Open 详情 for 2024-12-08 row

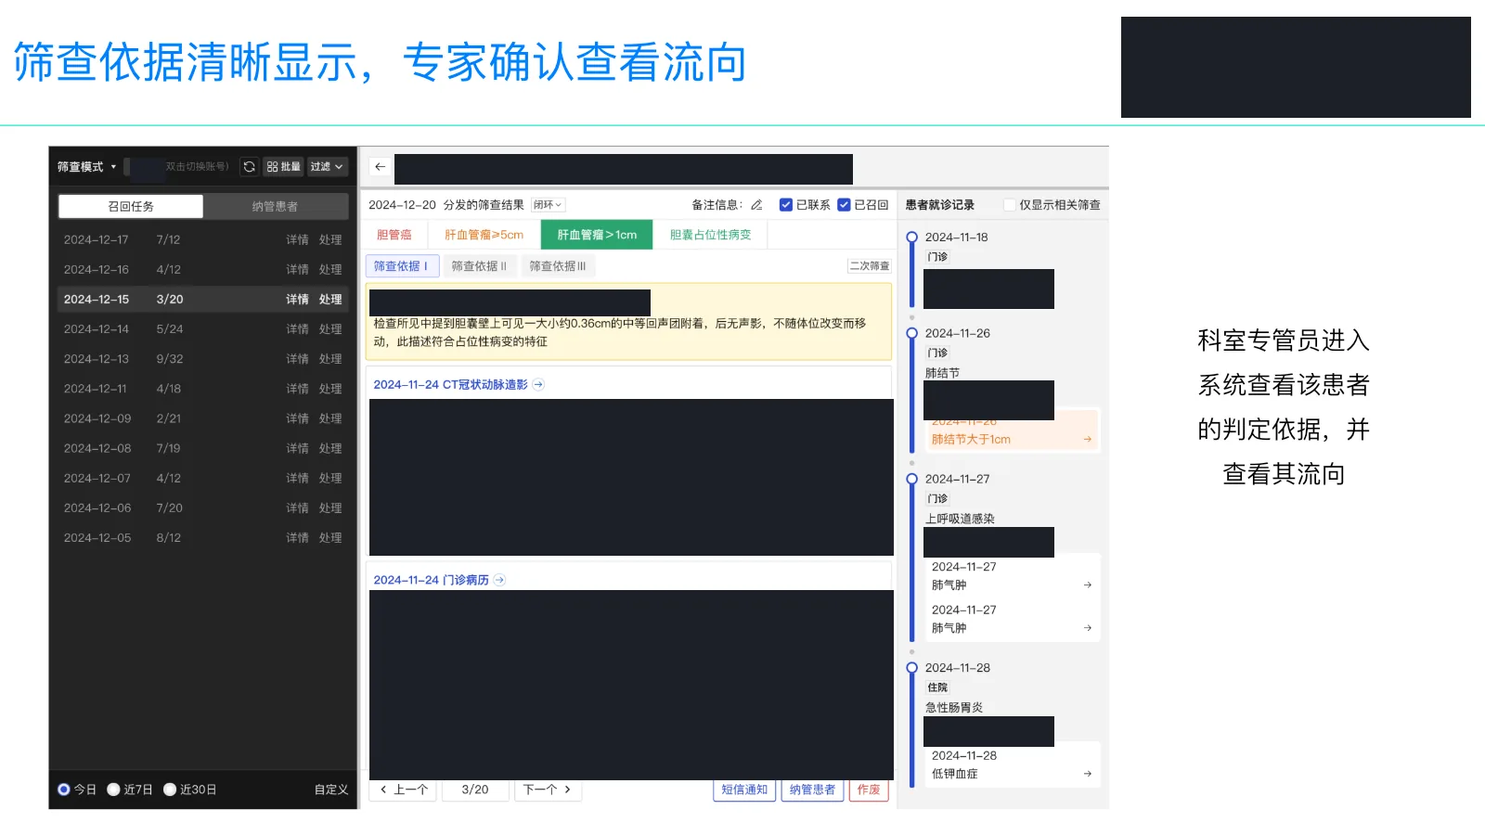tap(297, 448)
